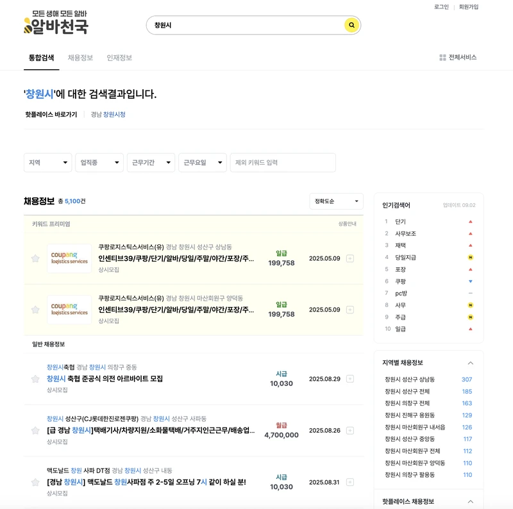513x509 pixels.
Task: Click the Coupang logistics services logo thumbnail
Action: [68, 258]
